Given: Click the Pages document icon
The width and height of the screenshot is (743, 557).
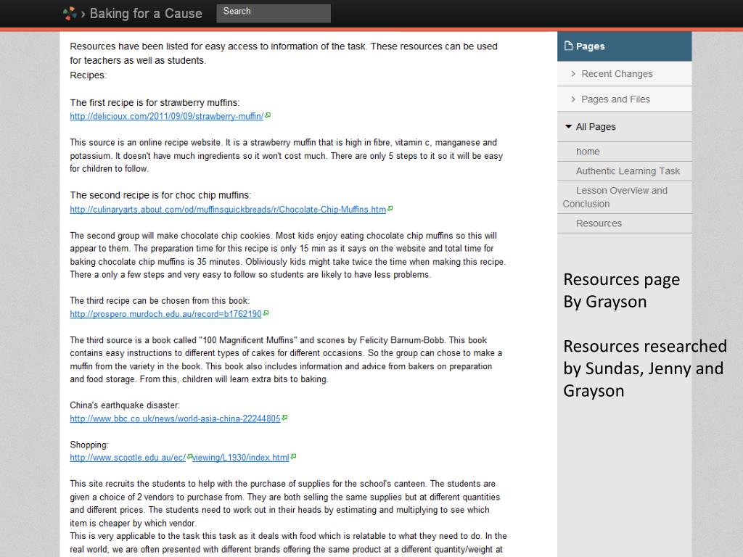Looking at the screenshot, I should pyautogui.click(x=569, y=46).
